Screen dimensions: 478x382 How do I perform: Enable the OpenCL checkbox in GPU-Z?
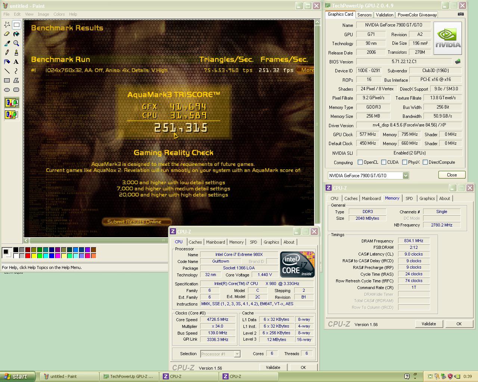(x=360, y=162)
